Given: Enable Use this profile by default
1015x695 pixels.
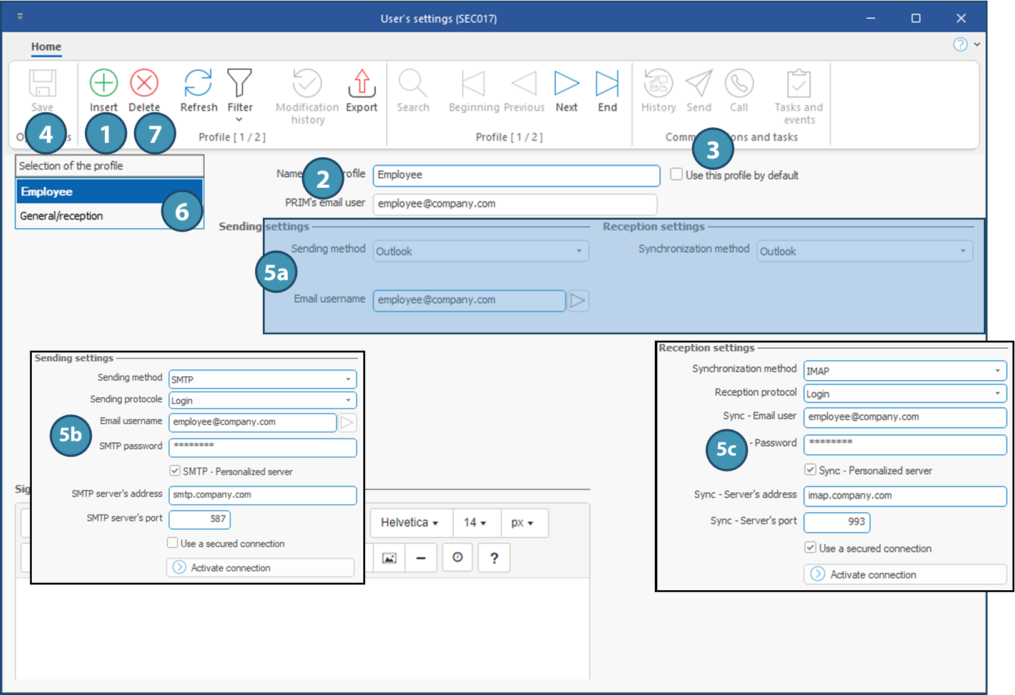Looking at the screenshot, I should click(677, 175).
